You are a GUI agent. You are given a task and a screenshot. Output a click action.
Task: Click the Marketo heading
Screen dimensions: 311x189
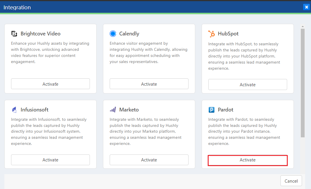tap(129, 110)
